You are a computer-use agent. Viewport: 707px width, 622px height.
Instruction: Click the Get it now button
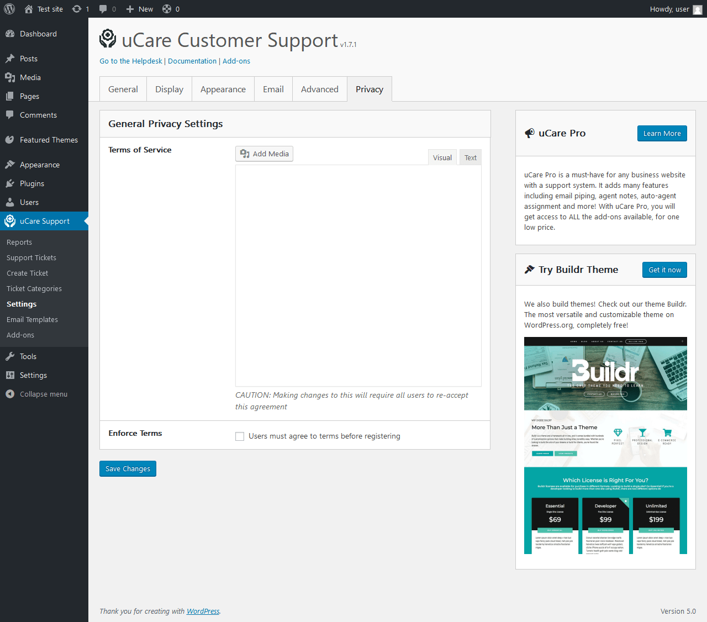pos(665,270)
